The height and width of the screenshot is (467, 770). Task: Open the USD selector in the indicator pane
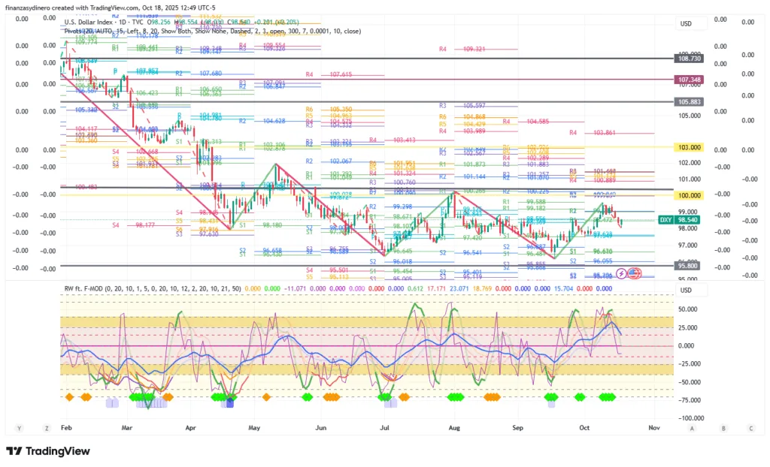coord(685,290)
